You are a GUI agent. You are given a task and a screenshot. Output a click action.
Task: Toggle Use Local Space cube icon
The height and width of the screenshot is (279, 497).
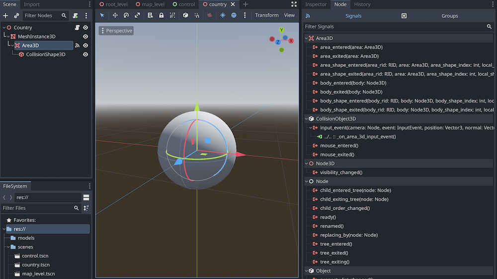186,15
